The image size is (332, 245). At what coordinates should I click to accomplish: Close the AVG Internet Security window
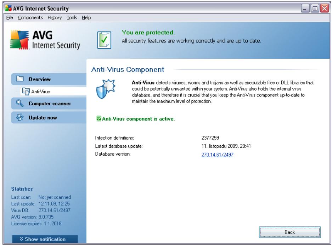(x=324, y=8)
